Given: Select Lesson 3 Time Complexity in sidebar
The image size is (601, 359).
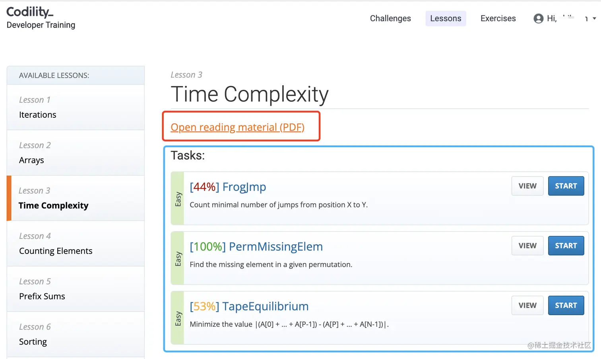Looking at the screenshot, I should click(76, 198).
